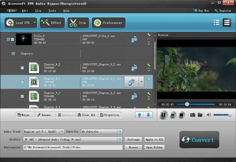Switch to compact list view icon

tap(216, 23)
